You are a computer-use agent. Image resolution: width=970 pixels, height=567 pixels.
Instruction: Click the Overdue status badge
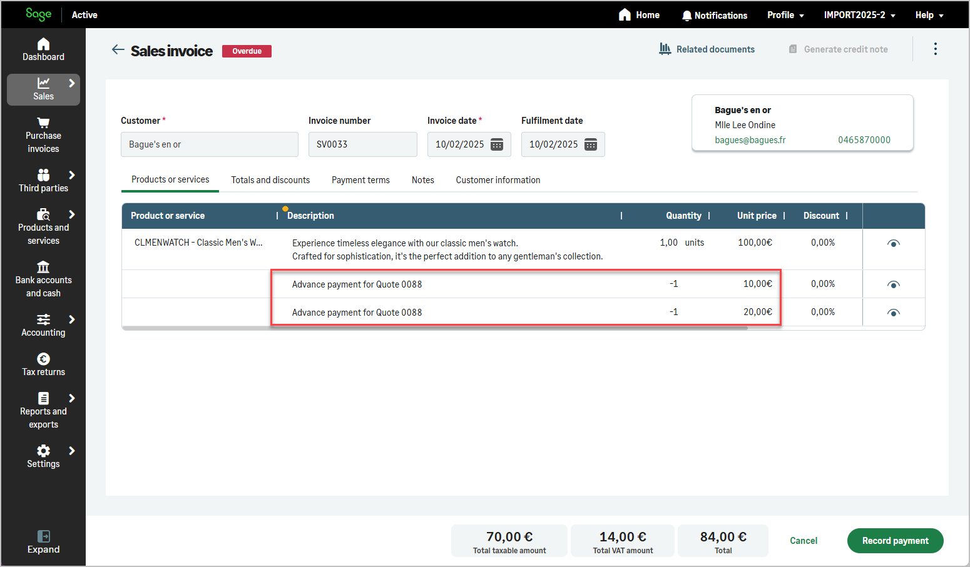(247, 51)
